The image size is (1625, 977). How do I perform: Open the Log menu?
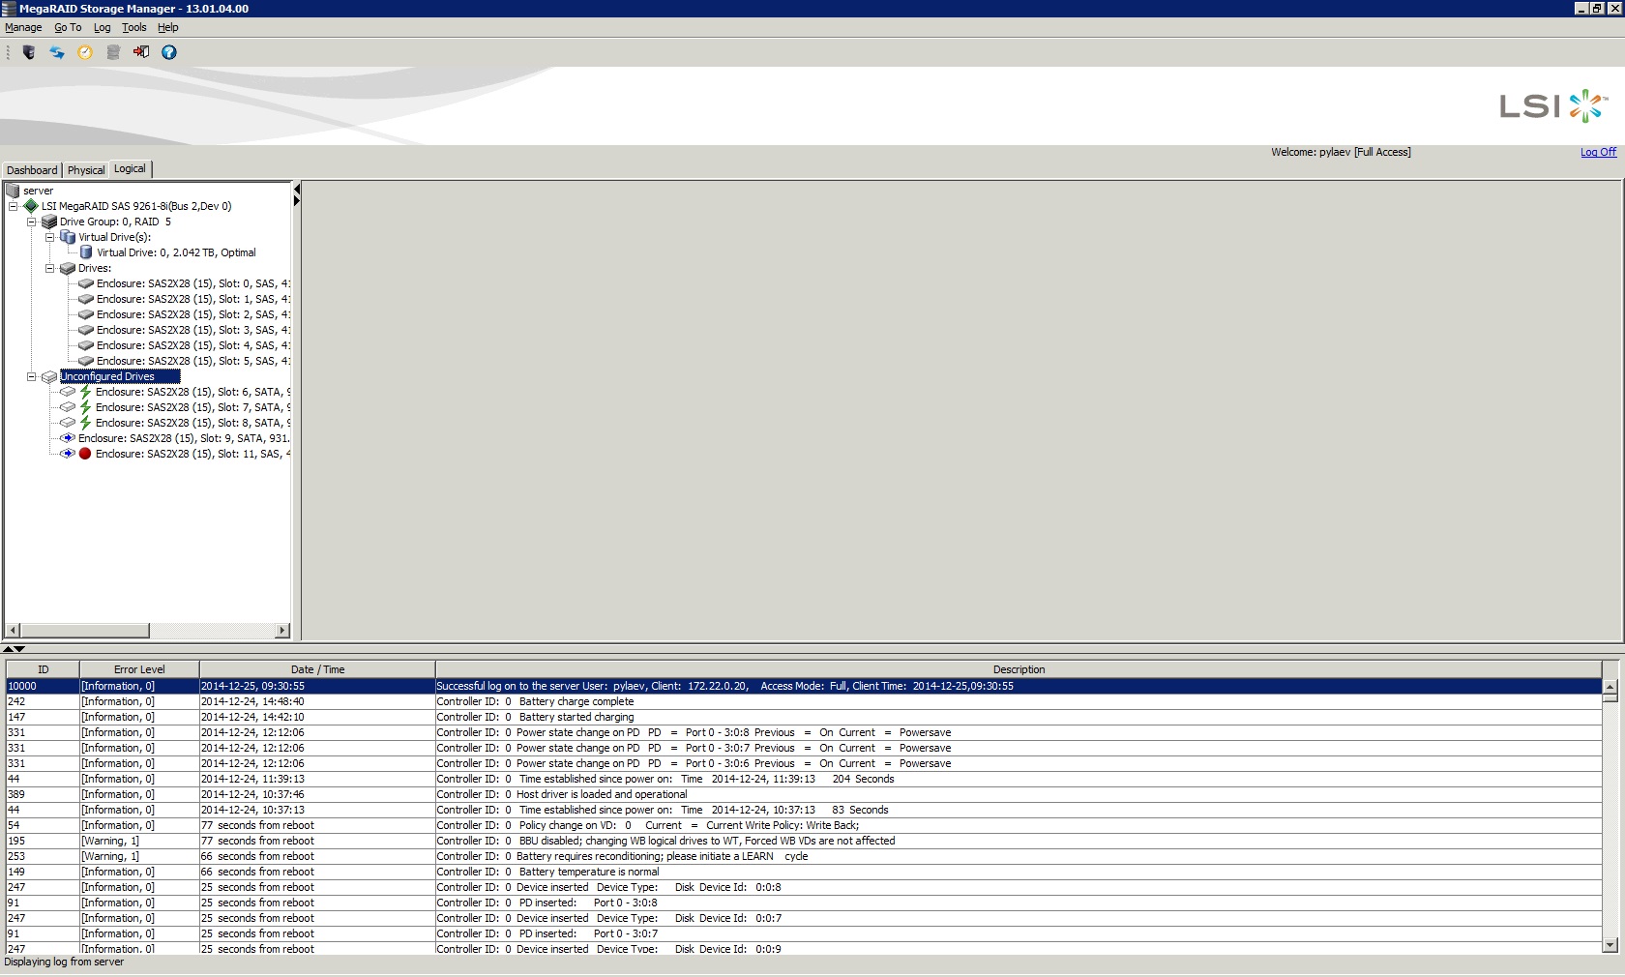point(103,27)
